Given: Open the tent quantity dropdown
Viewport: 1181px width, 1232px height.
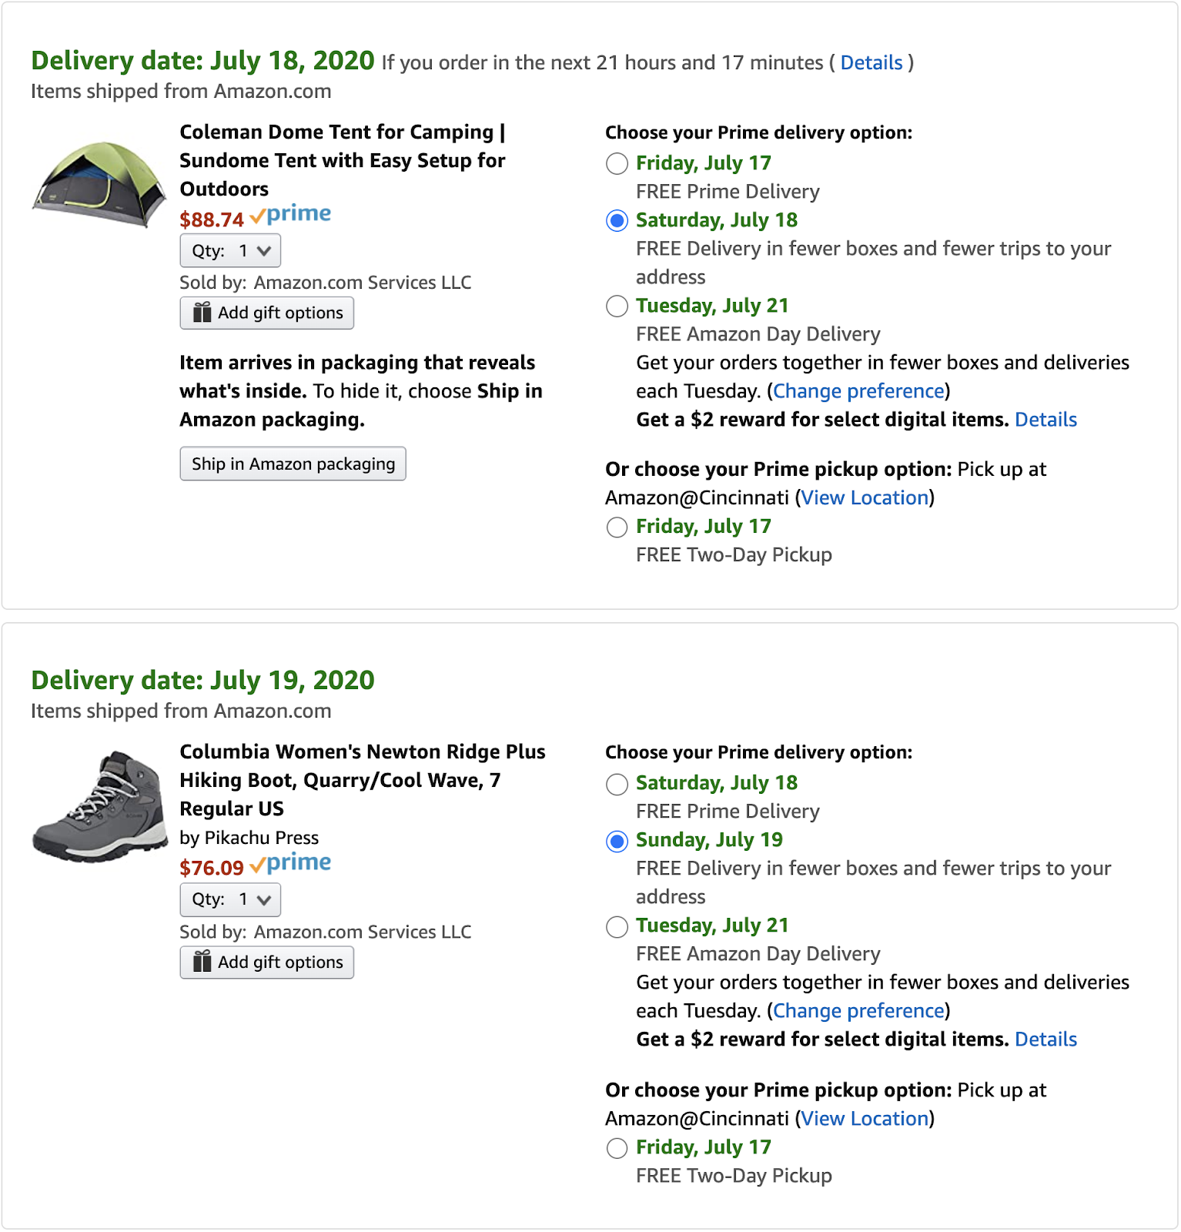Looking at the screenshot, I should click(230, 251).
